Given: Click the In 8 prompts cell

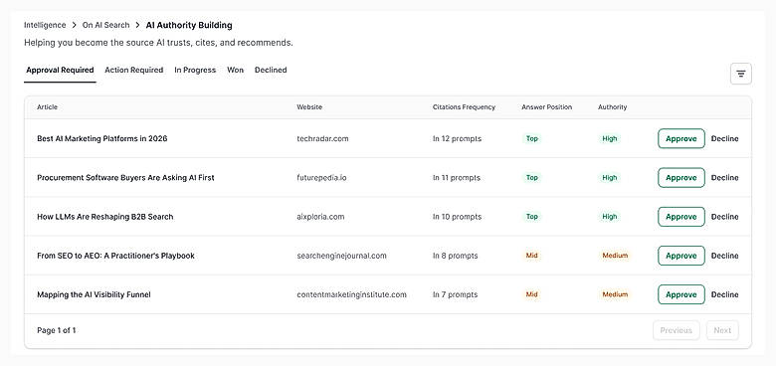Looking at the screenshot, I should coord(456,256).
